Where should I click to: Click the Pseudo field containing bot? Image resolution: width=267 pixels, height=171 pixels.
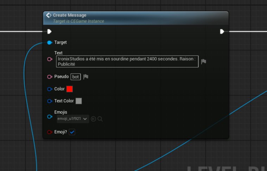[x=76, y=77]
